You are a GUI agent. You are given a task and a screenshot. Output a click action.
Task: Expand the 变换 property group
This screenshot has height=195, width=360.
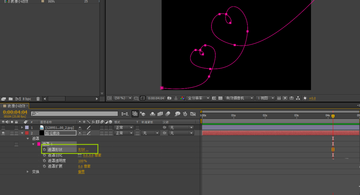point(27,172)
